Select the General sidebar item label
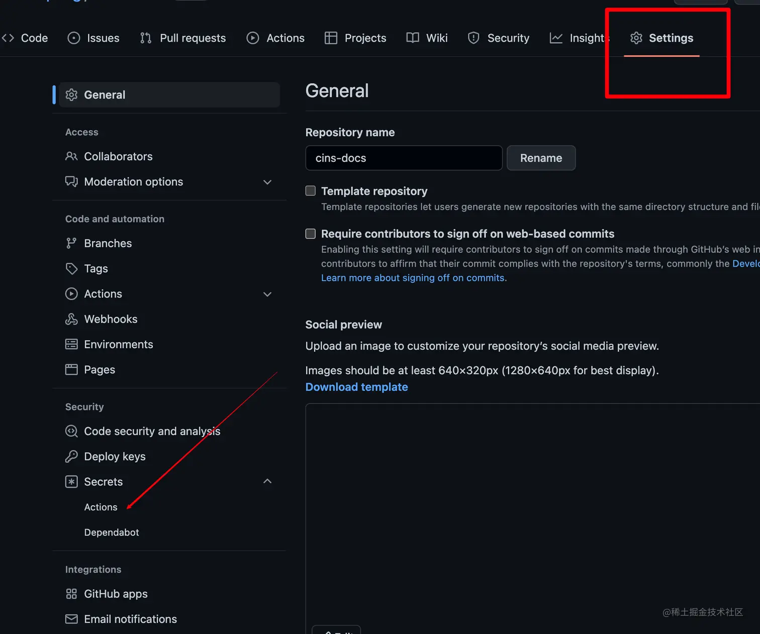Screen dimensions: 760x634 click(105, 94)
